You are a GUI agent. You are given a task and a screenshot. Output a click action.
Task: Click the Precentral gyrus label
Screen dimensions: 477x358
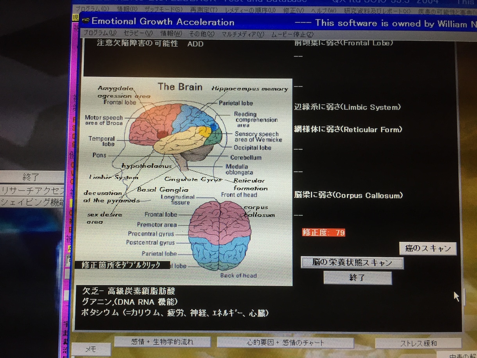tap(151, 234)
